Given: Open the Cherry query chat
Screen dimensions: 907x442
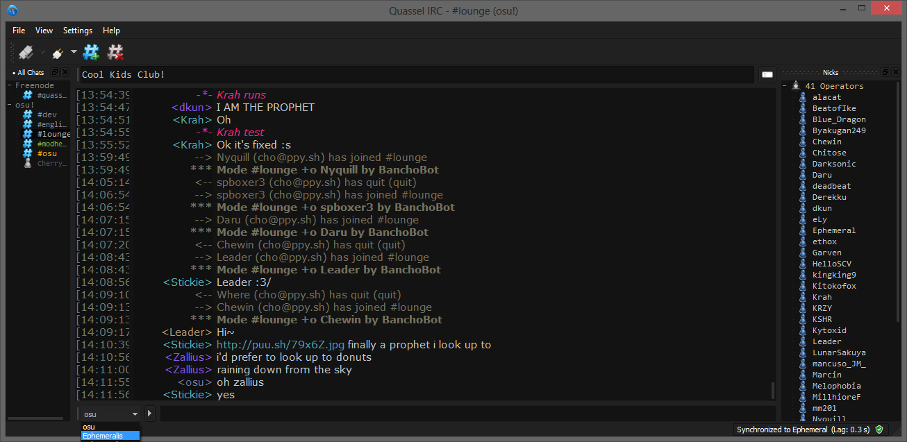Looking at the screenshot, I should pyautogui.click(x=52, y=163).
